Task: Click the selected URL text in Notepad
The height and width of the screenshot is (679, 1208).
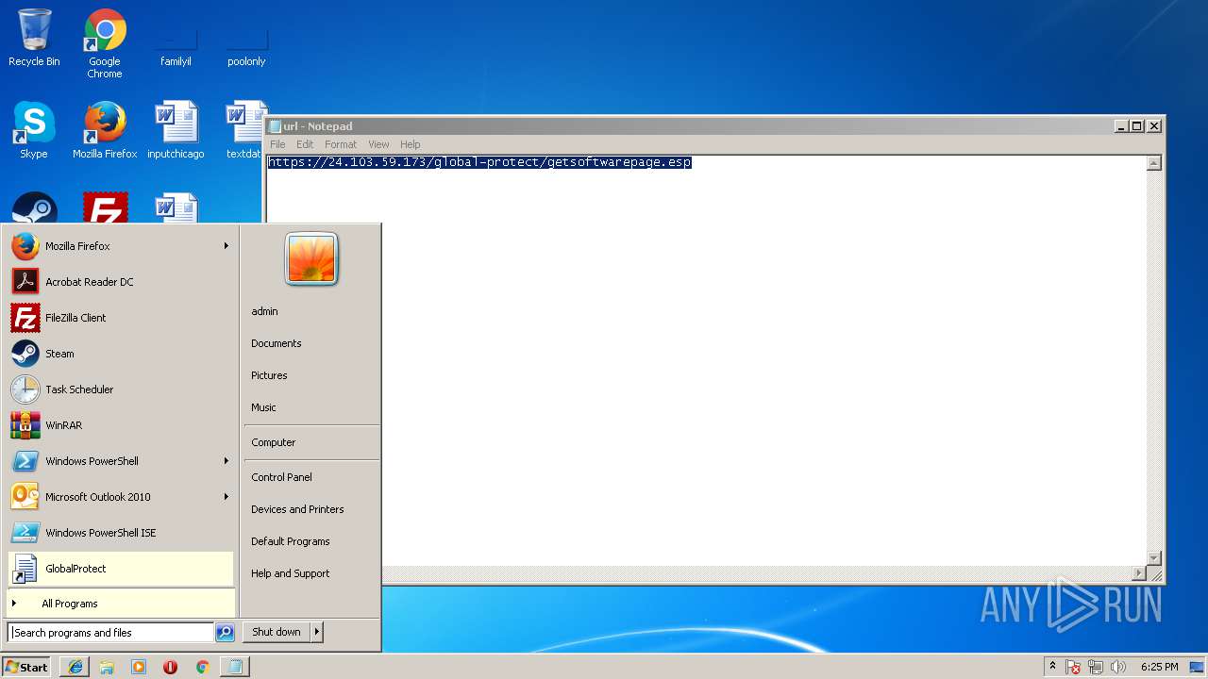Action: point(479,162)
